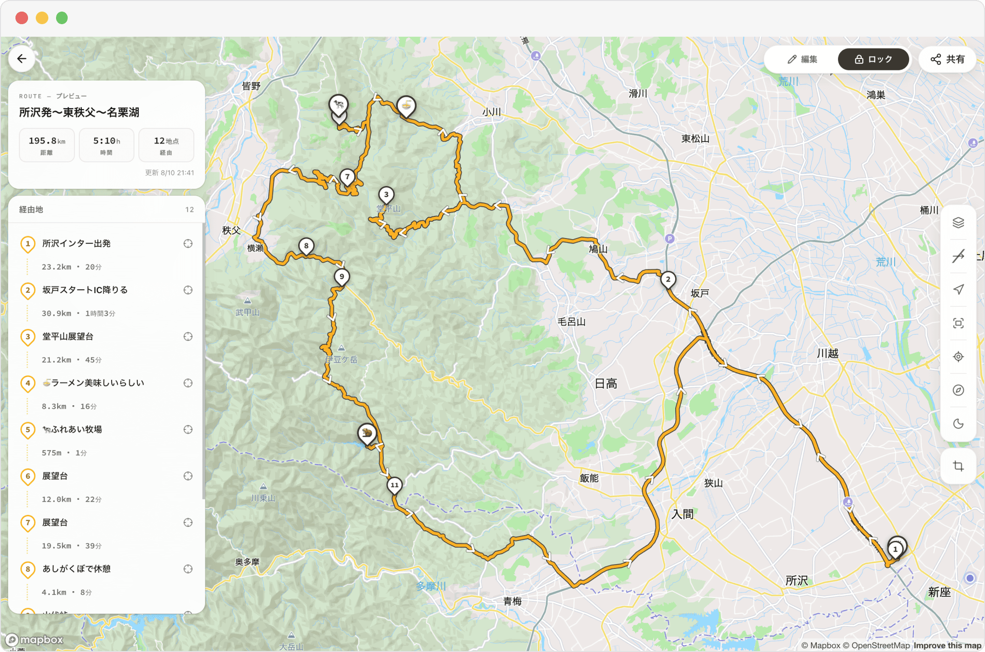Image resolution: width=985 pixels, height=652 pixels.
Task: Open the Improve this map link
Action: tap(947, 645)
